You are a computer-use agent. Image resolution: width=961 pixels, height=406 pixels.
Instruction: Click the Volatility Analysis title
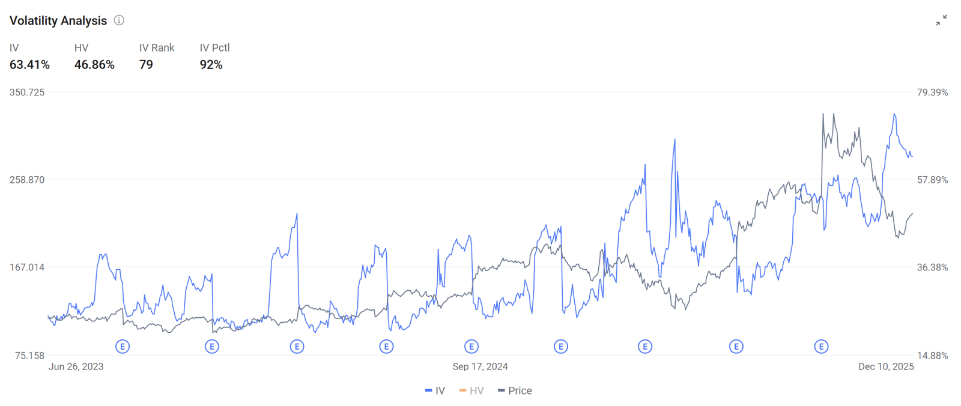(58, 20)
